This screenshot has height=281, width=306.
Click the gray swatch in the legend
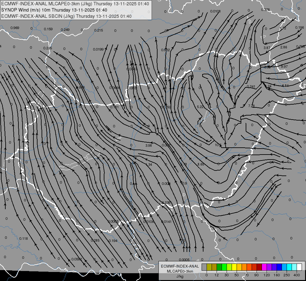pos(204,267)
